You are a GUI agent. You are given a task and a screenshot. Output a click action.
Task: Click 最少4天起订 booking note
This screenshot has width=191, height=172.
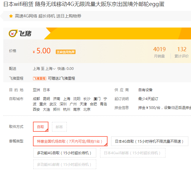tap(148, 99)
